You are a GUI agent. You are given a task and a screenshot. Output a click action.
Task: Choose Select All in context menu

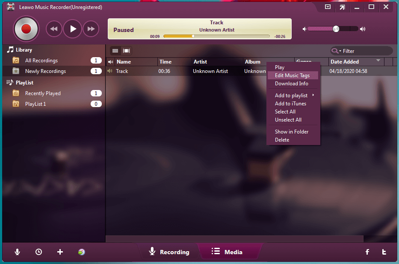point(293,112)
